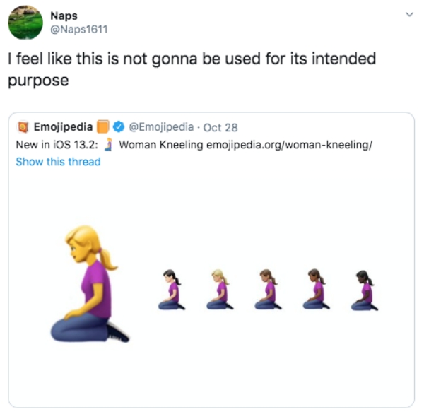The height and width of the screenshot is (419, 424).
Task: Click the Oct 28 timestamp
Action: [x=220, y=128]
